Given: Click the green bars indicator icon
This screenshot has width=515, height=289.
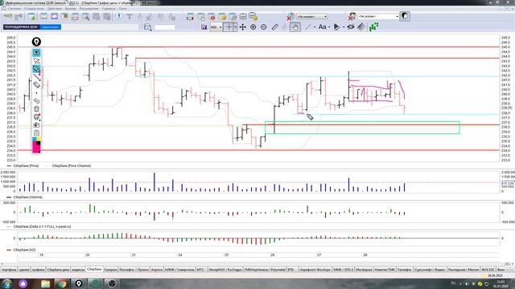Looking at the screenshot, I should [x=373, y=26].
